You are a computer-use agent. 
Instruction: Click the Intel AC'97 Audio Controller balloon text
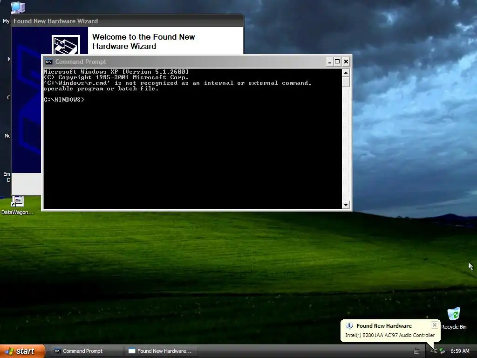(x=390, y=335)
